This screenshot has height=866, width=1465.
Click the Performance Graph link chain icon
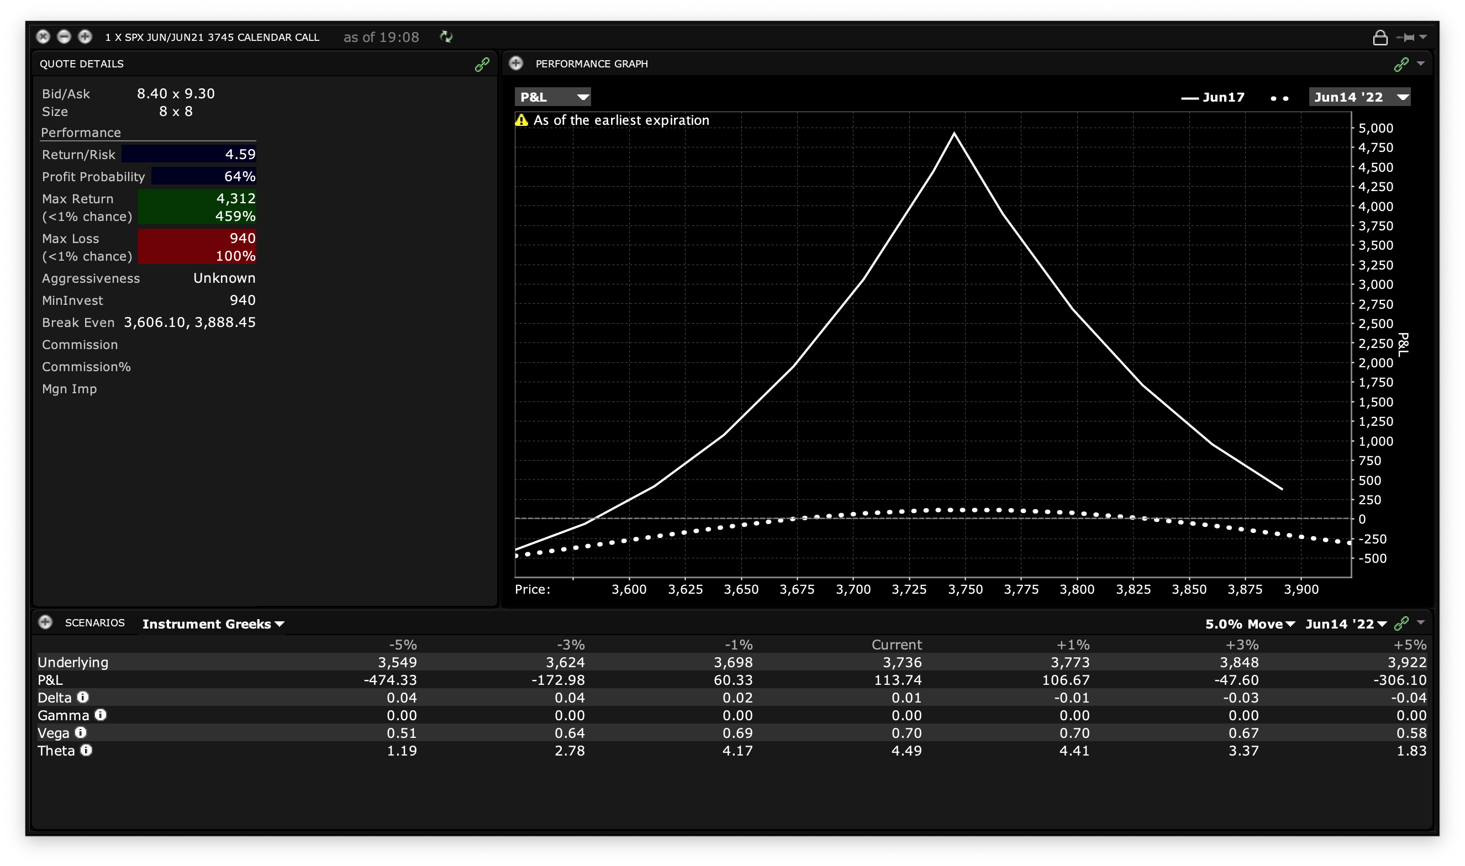click(x=1401, y=64)
